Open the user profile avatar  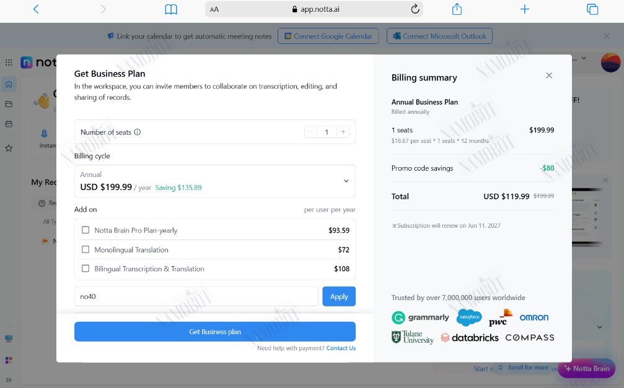pos(610,63)
